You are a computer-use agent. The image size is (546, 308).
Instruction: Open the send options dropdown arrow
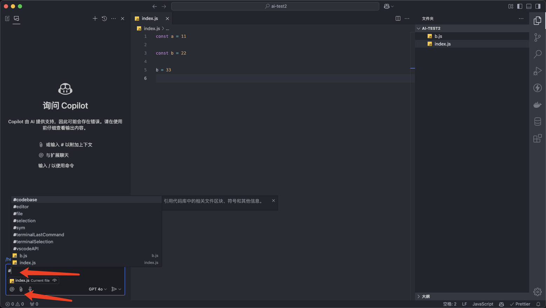coord(120,289)
